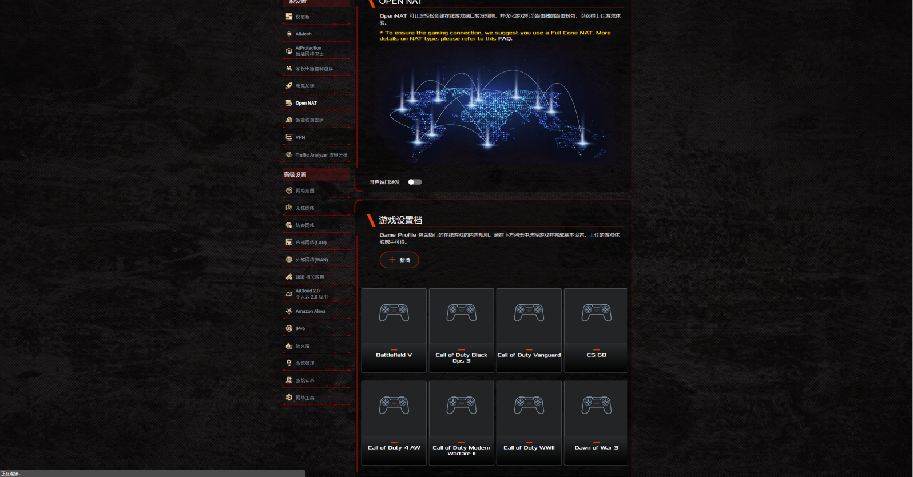Viewport: 913px width, 477px height.
Task: Click the 防火墙 firewall icon
Action: tap(289, 346)
